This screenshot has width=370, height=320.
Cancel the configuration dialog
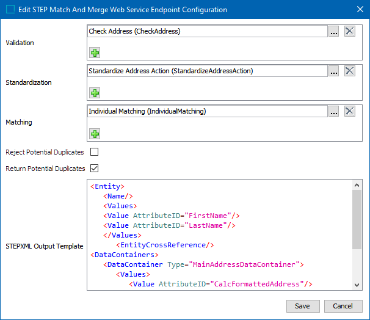coord(343,306)
